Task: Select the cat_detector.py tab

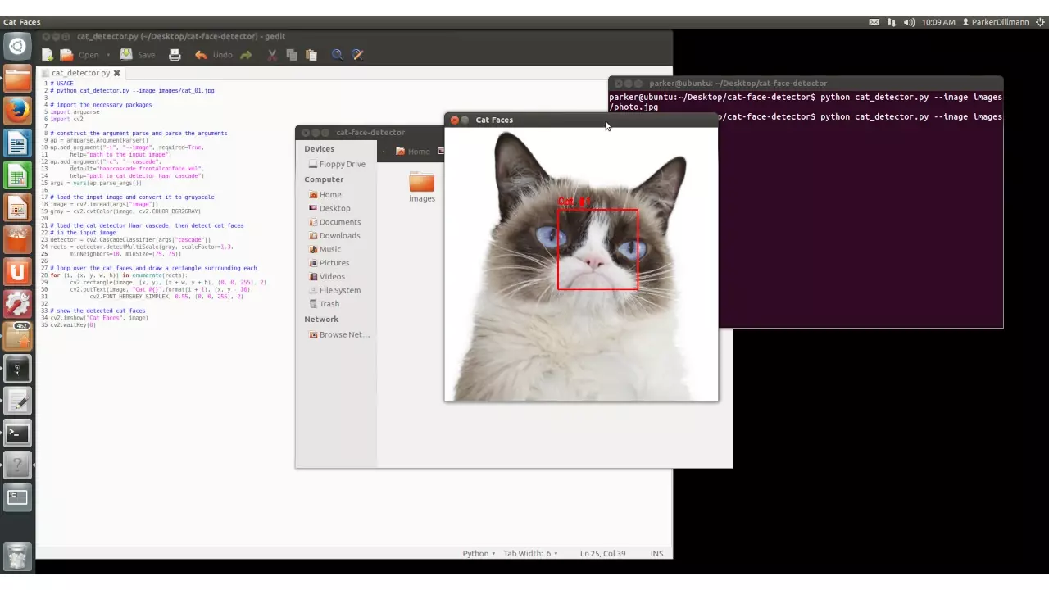Action: [79, 73]
